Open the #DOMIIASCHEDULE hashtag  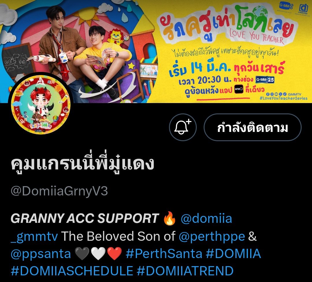tap(72, 271)
